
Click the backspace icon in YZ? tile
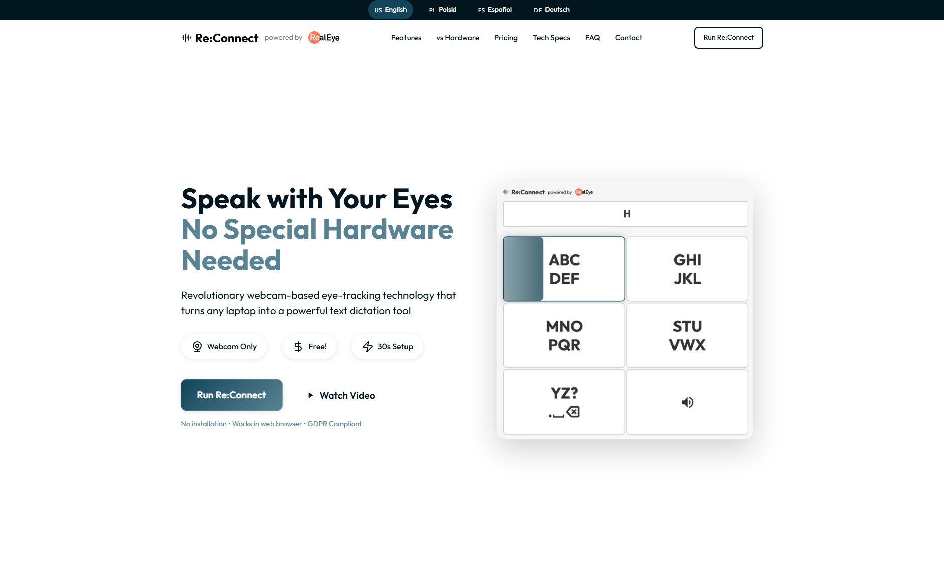click(573, 412)
